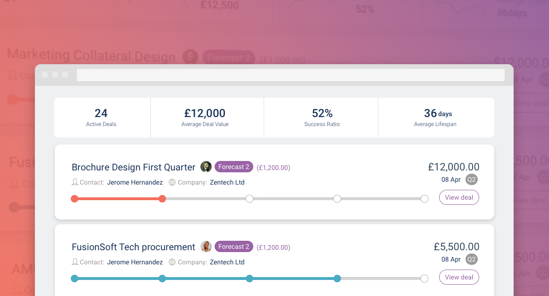Viewport: 549px width, 296px height.
Task: Open View deal for FusionSoft Tech procurement
Action: pyautogui.click(x=459, y=277)
